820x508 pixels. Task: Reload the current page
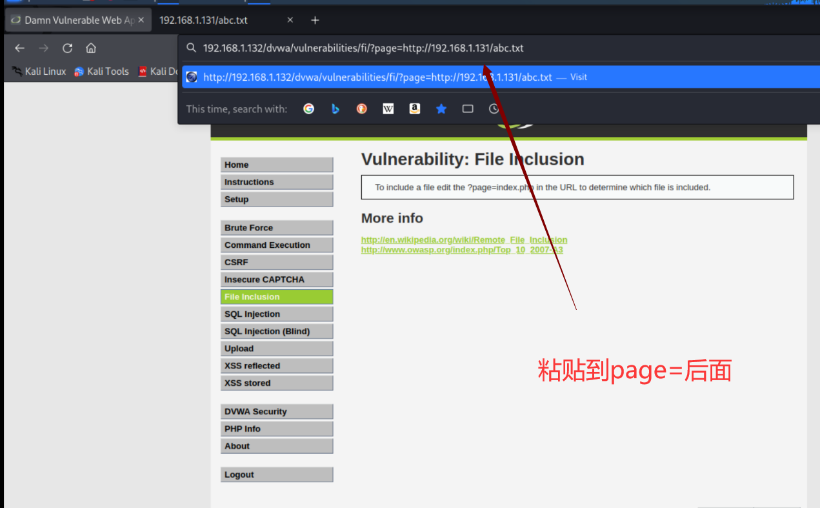click(x=67, y=48)
